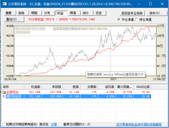Open the 设定 tab
Screen dimensions: 169x128
99,13
